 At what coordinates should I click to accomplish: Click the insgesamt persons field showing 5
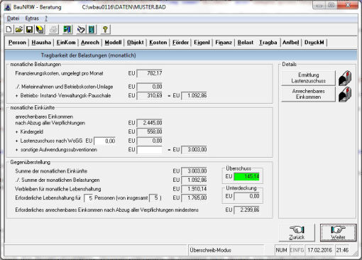pyautogui.click(x=154, y=197)
